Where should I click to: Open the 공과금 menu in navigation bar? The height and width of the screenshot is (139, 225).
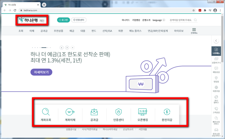44,31
